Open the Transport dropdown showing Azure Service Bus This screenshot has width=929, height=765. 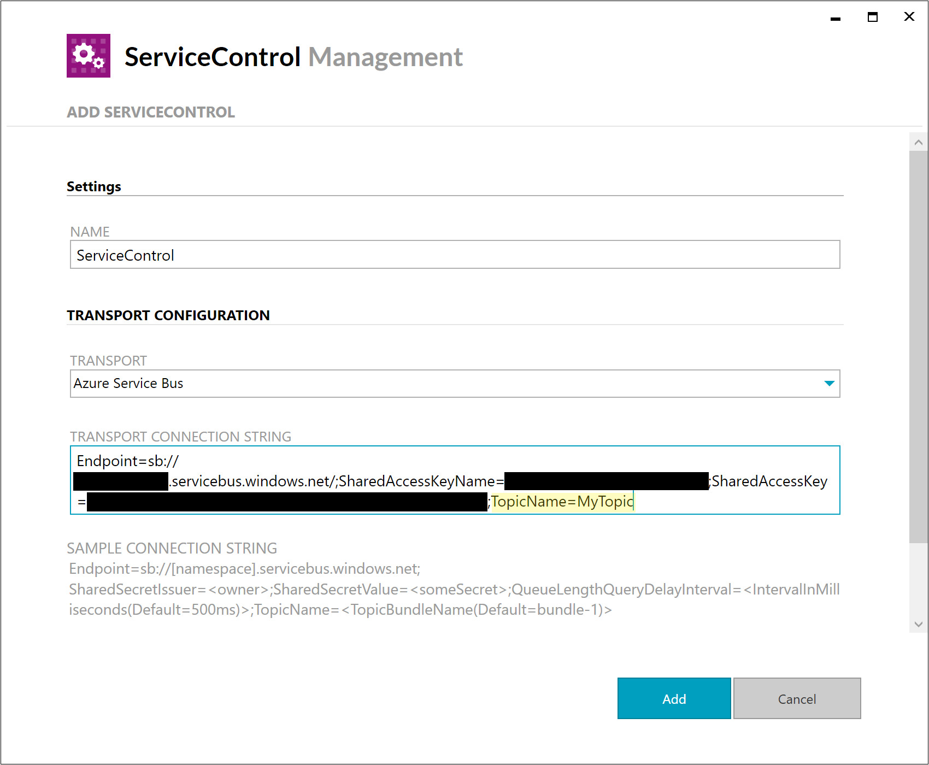(455, 384)
